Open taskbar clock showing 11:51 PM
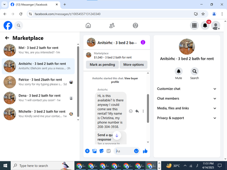 (x=208, y=165)
